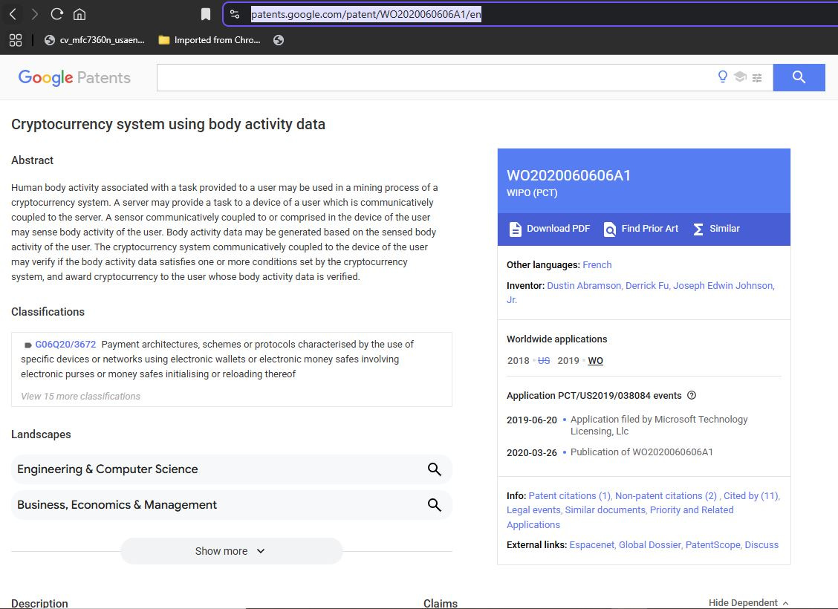Click the browser address bar URL
The width and height of the screenshot is (838, 609).
tap(366, 14)
